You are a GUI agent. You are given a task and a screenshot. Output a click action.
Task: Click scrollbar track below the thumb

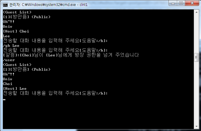tap(197, 93)
